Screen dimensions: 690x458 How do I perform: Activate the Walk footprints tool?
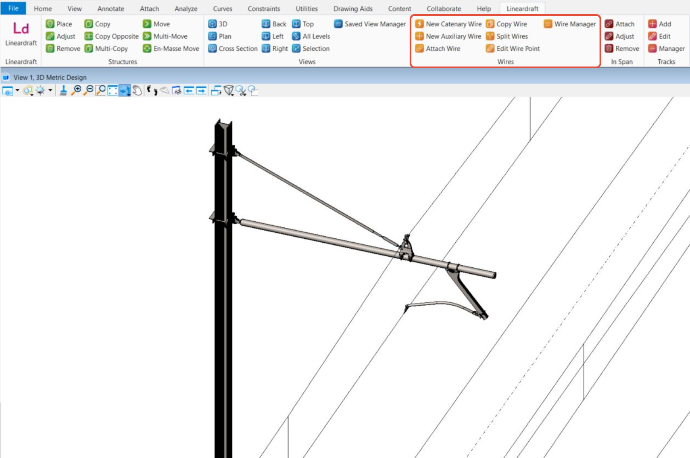151,90
